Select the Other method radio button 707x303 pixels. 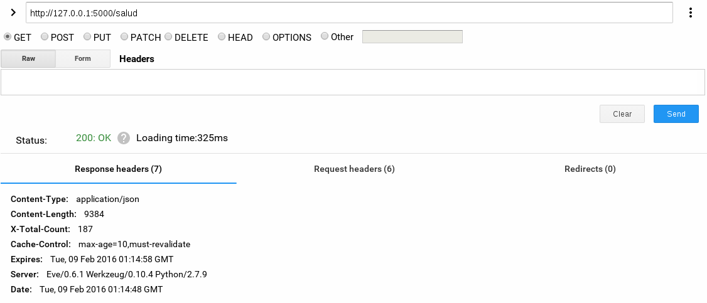[x=325, y=36]
